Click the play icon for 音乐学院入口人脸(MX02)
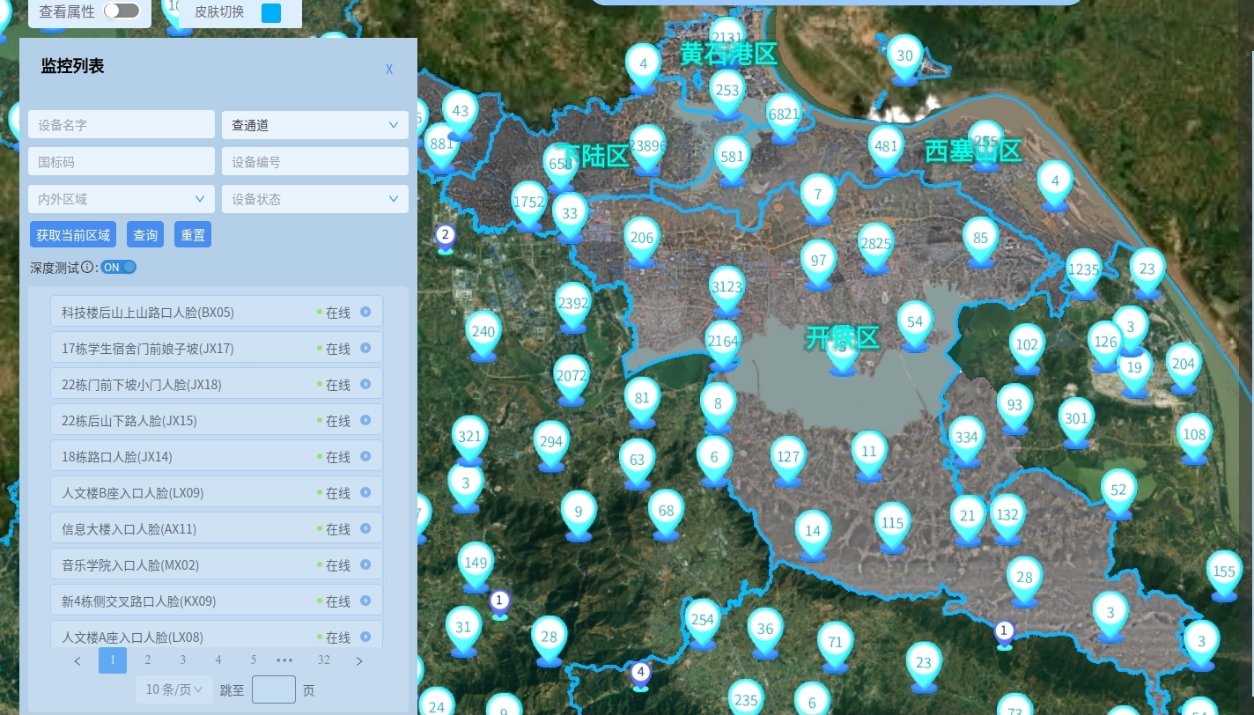This screenshot has width=1254, height=715. tap(365, 564)
